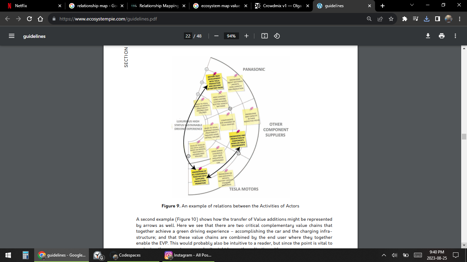Screen dimensions: 467x262
Task: Open the browser home page
Action: coord(40,19)
